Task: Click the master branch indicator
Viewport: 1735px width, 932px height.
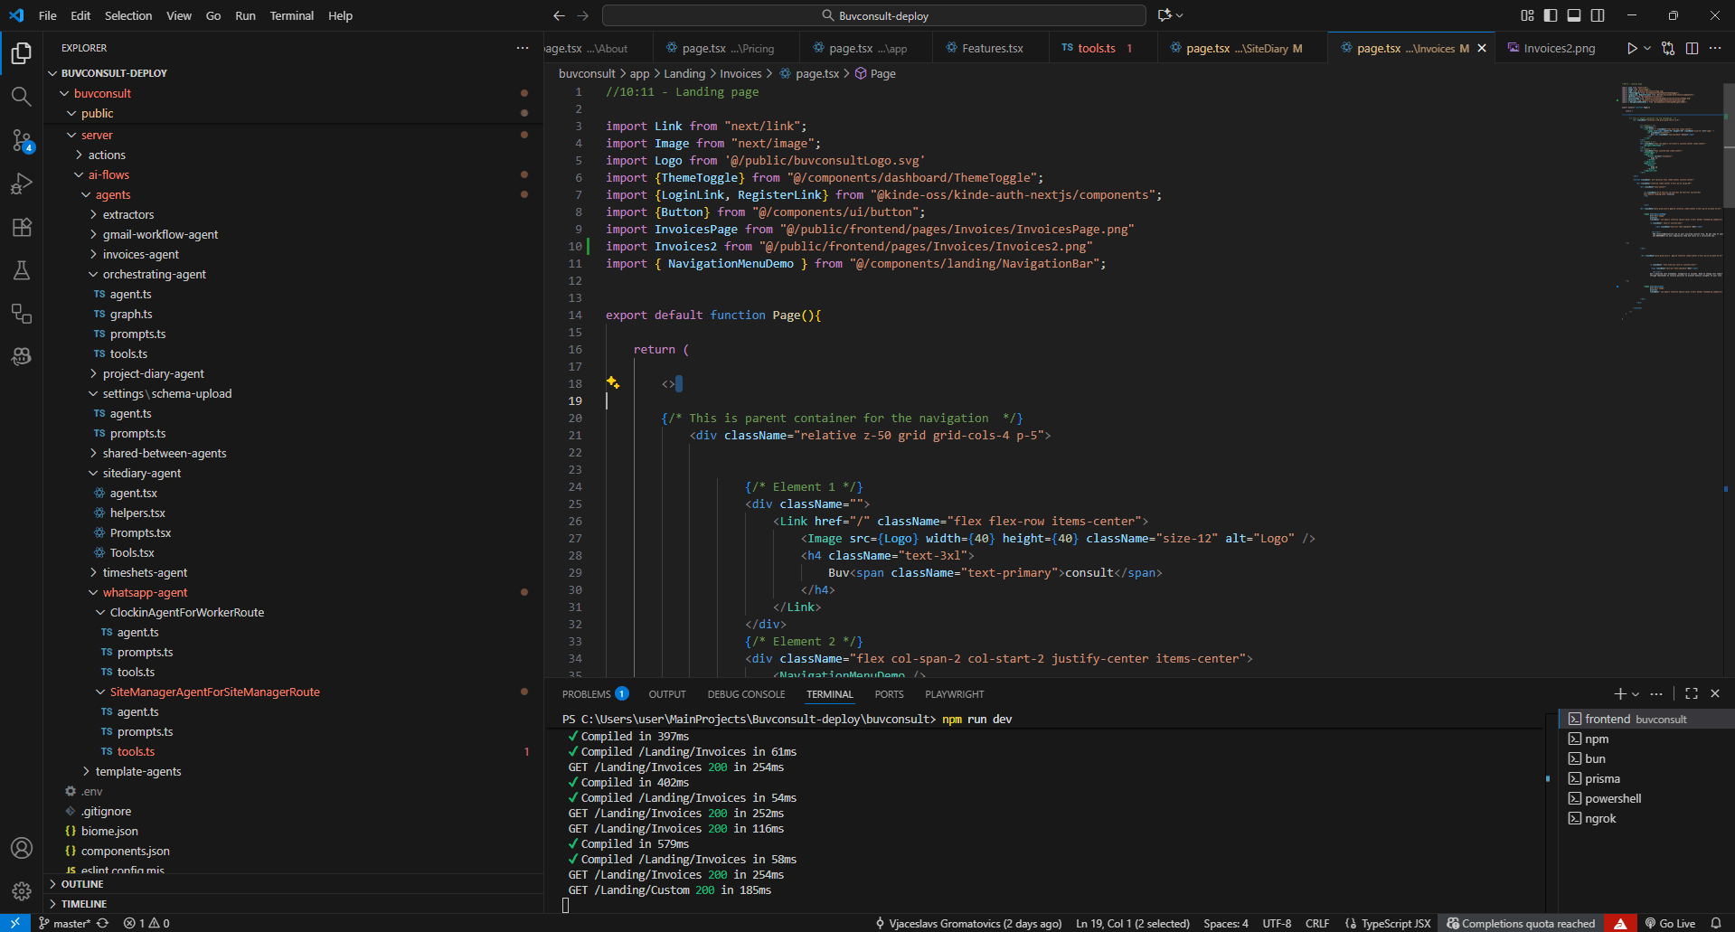Action: coord(64,923)
